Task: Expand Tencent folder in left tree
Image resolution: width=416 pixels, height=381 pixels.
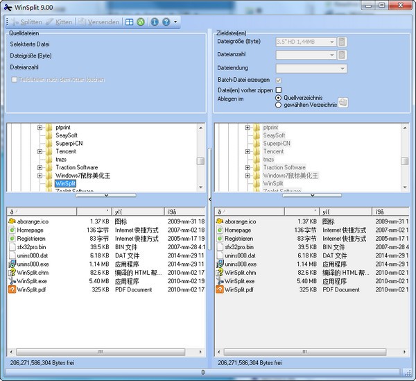Action: tap(40, 151)
